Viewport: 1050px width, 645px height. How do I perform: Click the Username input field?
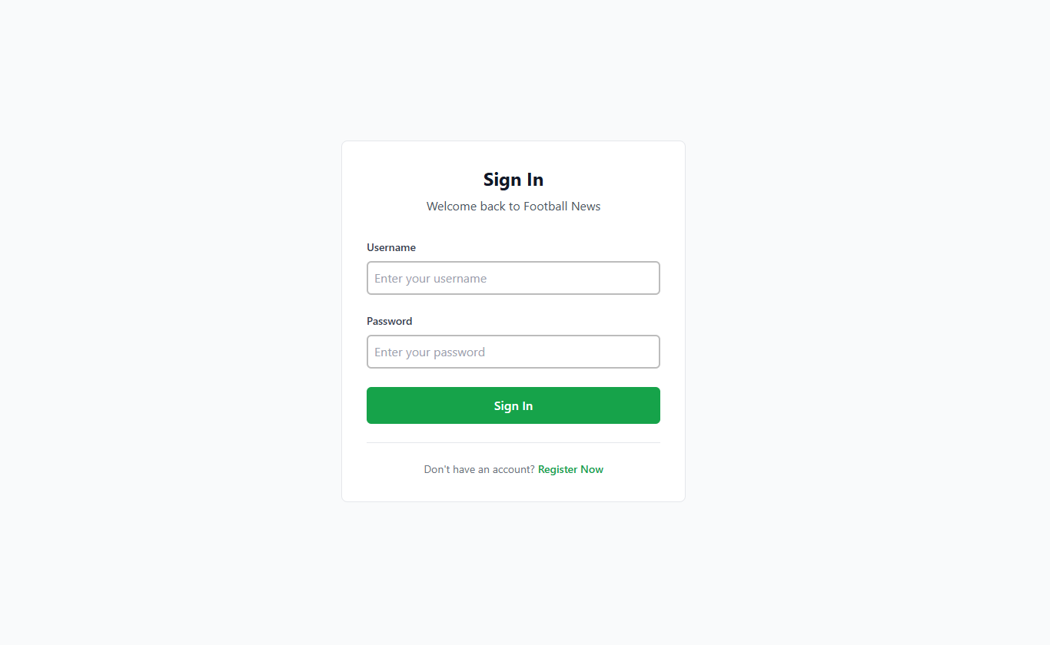pos(513,278)
